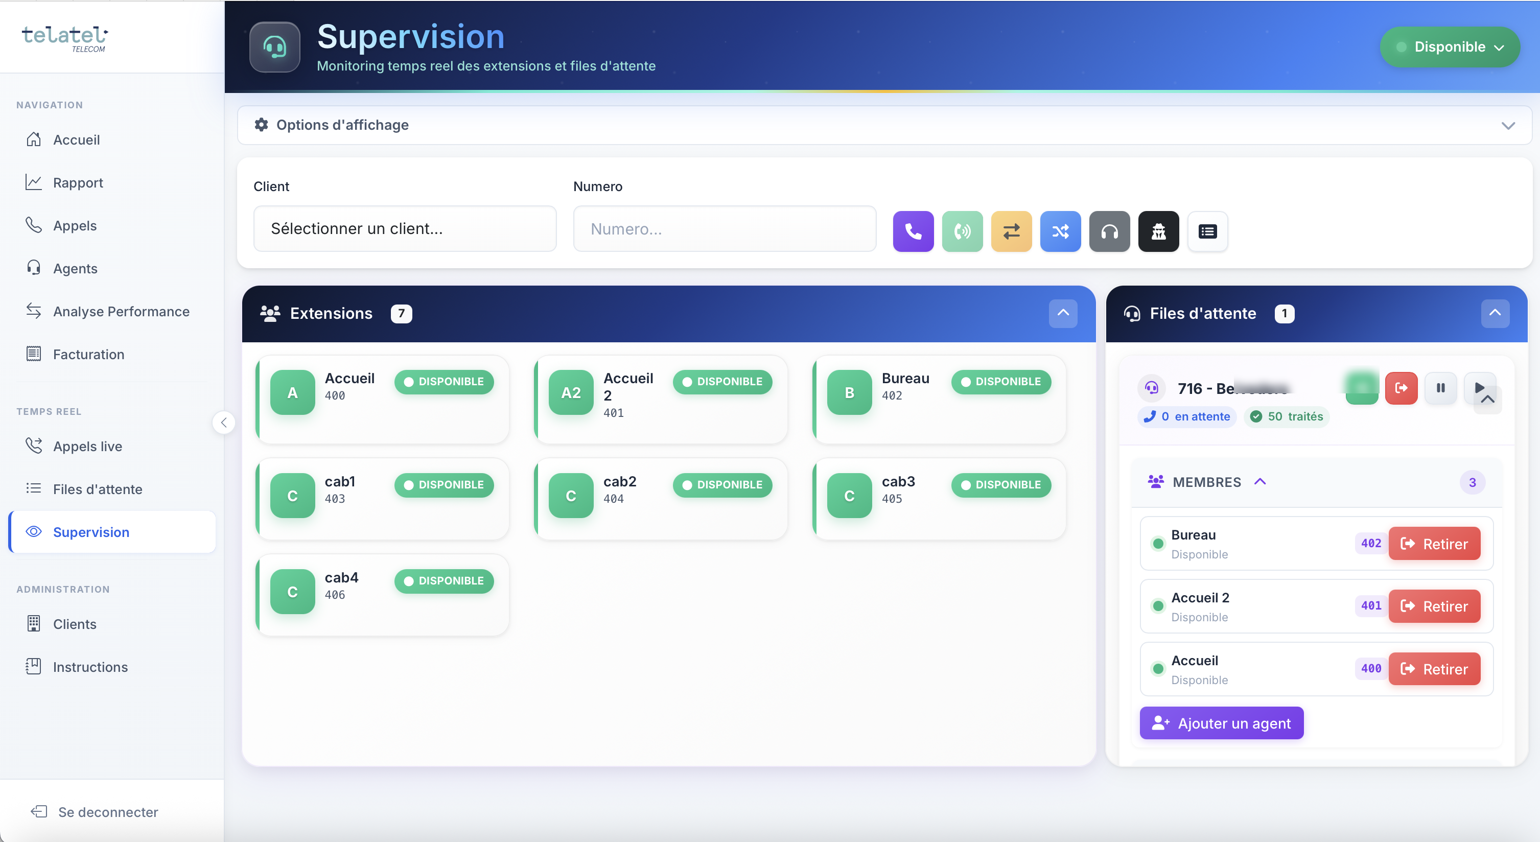This screenshot has width=1540, height=842.
Task: Click the DISPONIBLE badge on Bureau card
Action: (x=1001, y=381)
